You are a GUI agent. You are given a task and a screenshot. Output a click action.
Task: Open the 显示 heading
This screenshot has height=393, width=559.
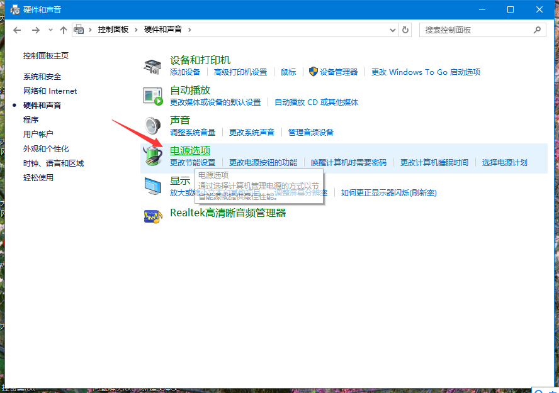coord(179,180)
